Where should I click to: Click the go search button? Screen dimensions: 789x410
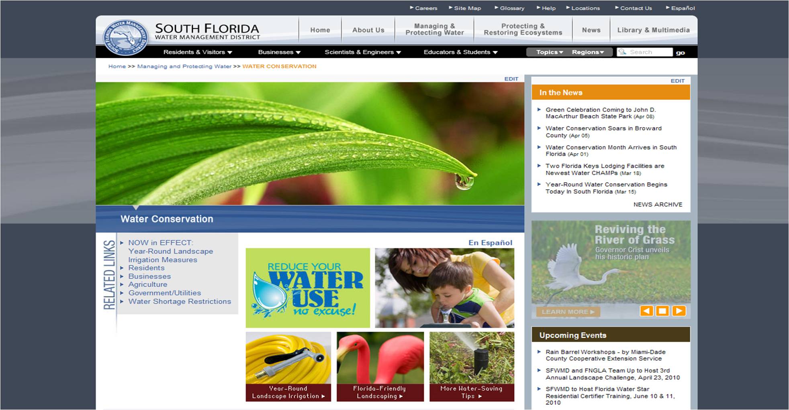click(x=680, y=53)
